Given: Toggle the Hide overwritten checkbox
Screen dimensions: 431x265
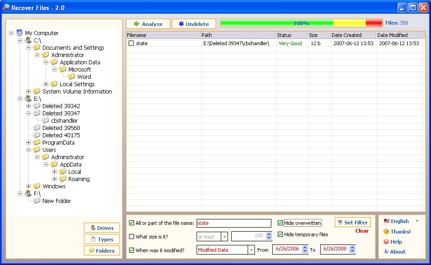Looking at the screenshot, I should point(280,223).
